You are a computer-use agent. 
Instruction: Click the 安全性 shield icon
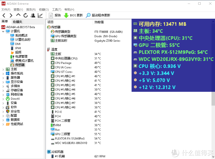[x=8, y=111]
